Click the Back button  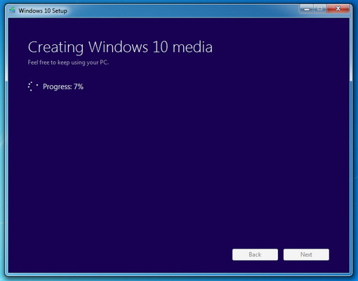point(255,254)
